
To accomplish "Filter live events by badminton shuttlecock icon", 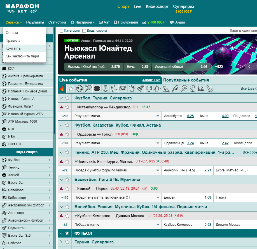I will 140,89.
